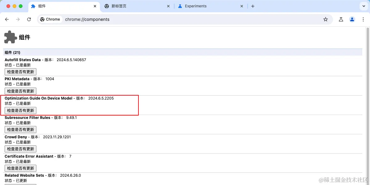Check for update for Subresource Filter Rules
Image resolution: width=370 pixels, height=185 pixels.
pos(20,130)
